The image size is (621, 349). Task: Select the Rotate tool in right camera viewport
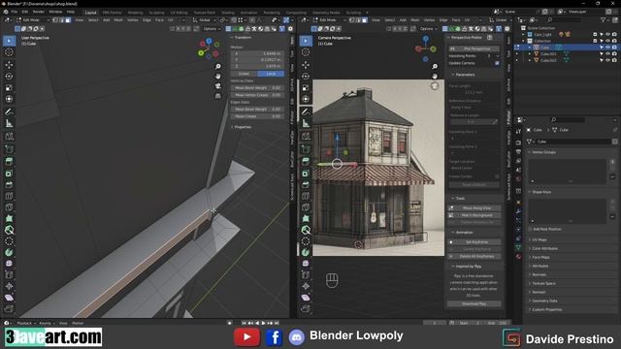click(306, 76)
